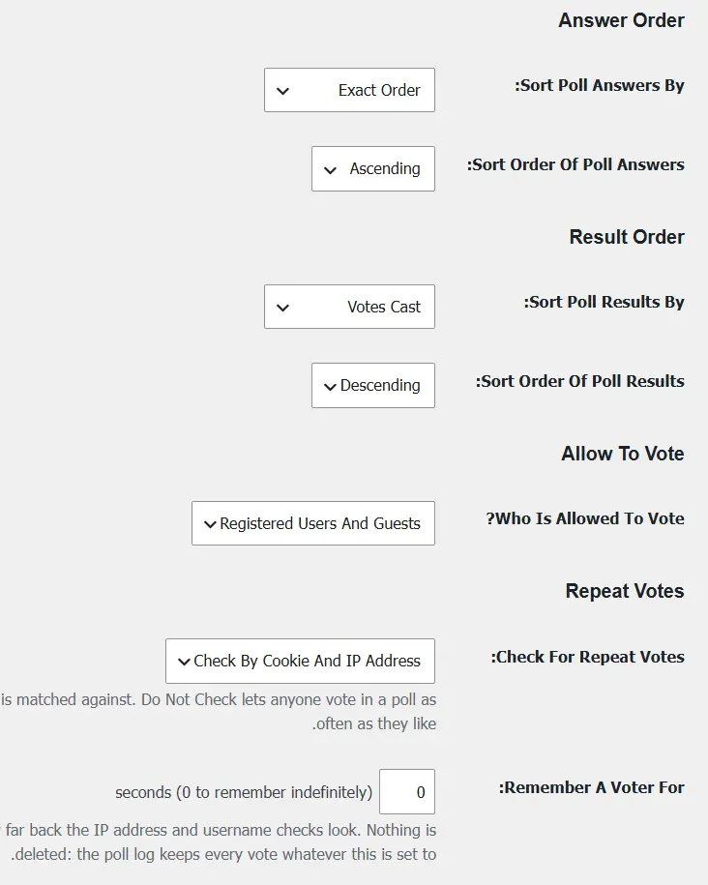Screen dimensions: 708x885
Task: Open the Descending sort order dropdown
Action: click(x=373, y=386)
